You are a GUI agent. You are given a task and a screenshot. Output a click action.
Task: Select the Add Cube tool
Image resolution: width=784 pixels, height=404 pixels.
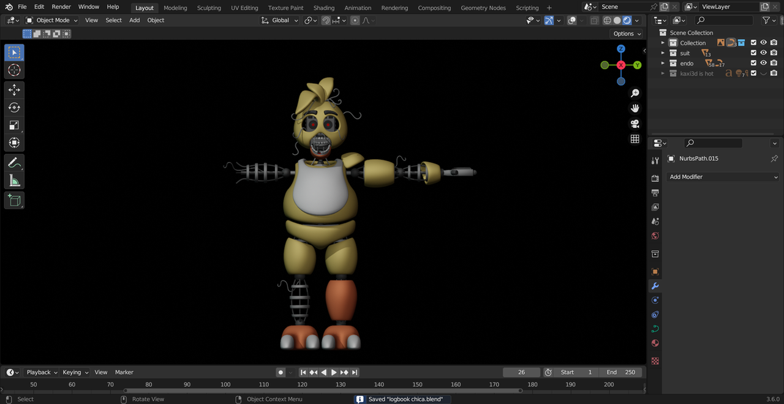click(14, 200)
